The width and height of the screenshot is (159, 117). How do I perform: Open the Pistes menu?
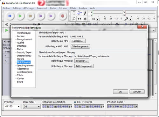[53, 8]
